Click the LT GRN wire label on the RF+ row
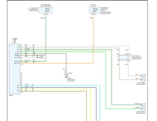This screenshot has height=121, width=157. tap(27, 51)
